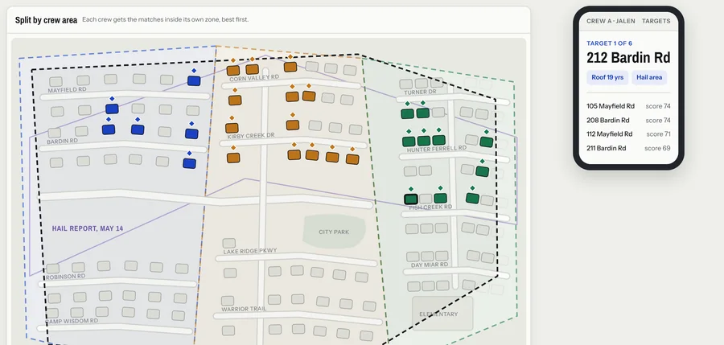The image size is (724, 345).
Task: Select the 105 Mayfield Rd row
Action: tap(628, 106)
